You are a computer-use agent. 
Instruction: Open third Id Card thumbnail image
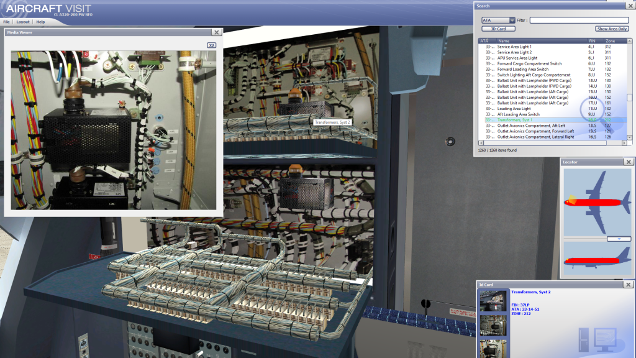tap(493, 349)
